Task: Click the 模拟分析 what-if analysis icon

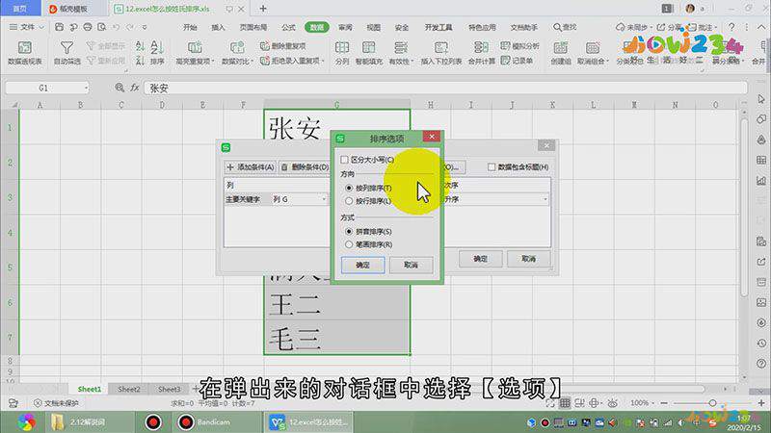Action: (505, 46)
